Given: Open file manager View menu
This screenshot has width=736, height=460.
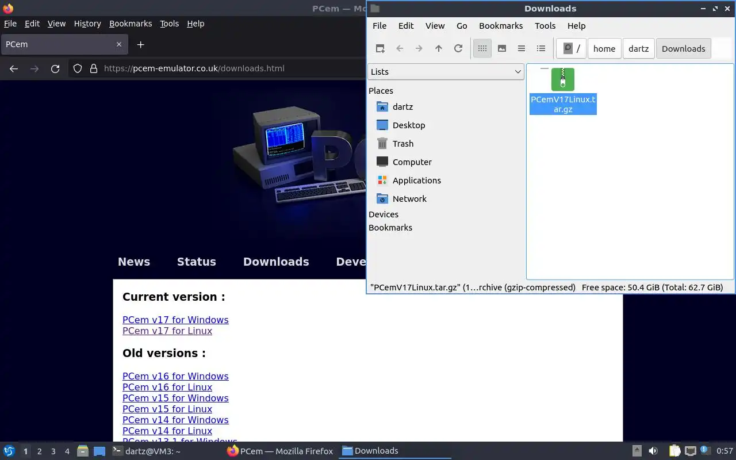Looking at the screenshot, I should point(435,26).
